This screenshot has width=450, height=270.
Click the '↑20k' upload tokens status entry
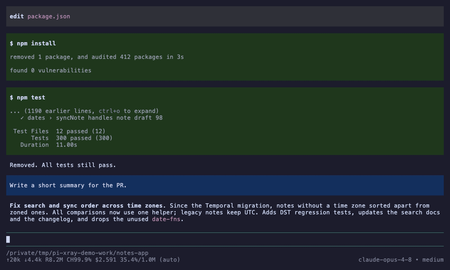coord(13,260)
